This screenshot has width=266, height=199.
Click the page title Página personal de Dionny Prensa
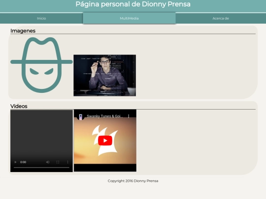point(133,4)
